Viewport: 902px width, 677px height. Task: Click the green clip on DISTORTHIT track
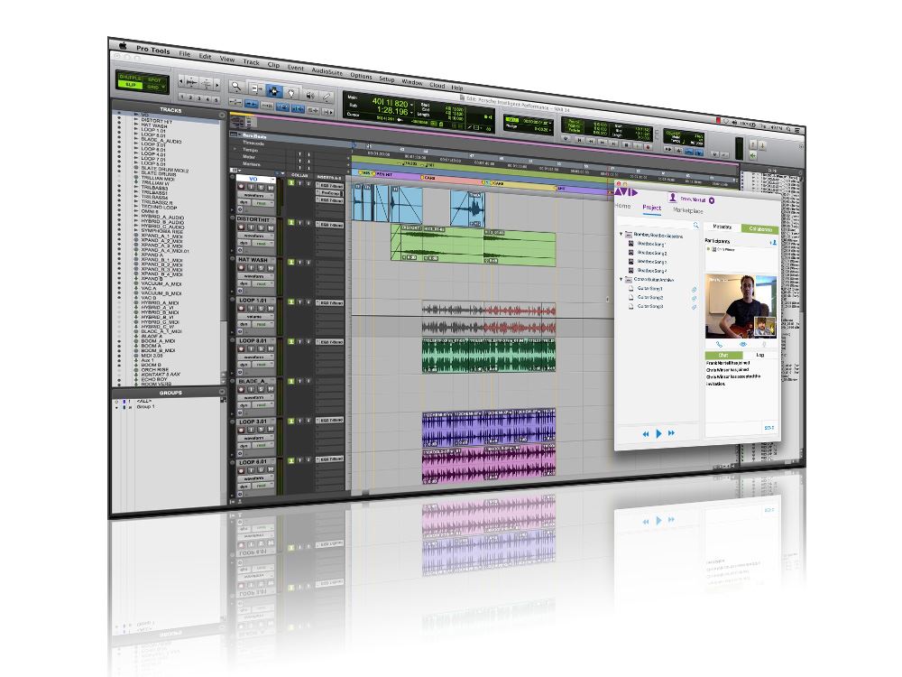click(x=474, y=246)
